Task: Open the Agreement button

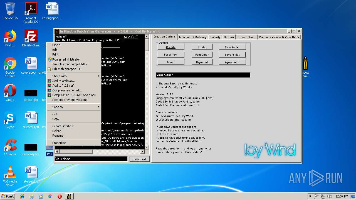Action: [x=232, y=62]
